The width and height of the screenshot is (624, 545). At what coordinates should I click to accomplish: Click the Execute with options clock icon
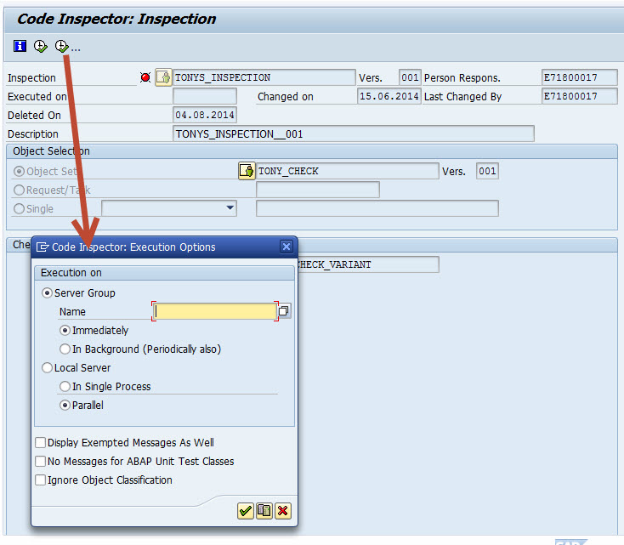[x=62, y=46]
